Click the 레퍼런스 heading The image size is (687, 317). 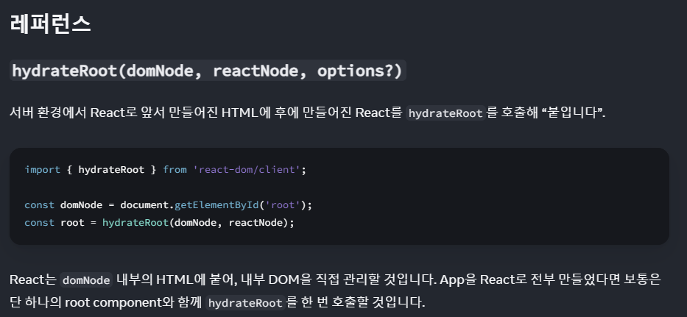point(50,24)
